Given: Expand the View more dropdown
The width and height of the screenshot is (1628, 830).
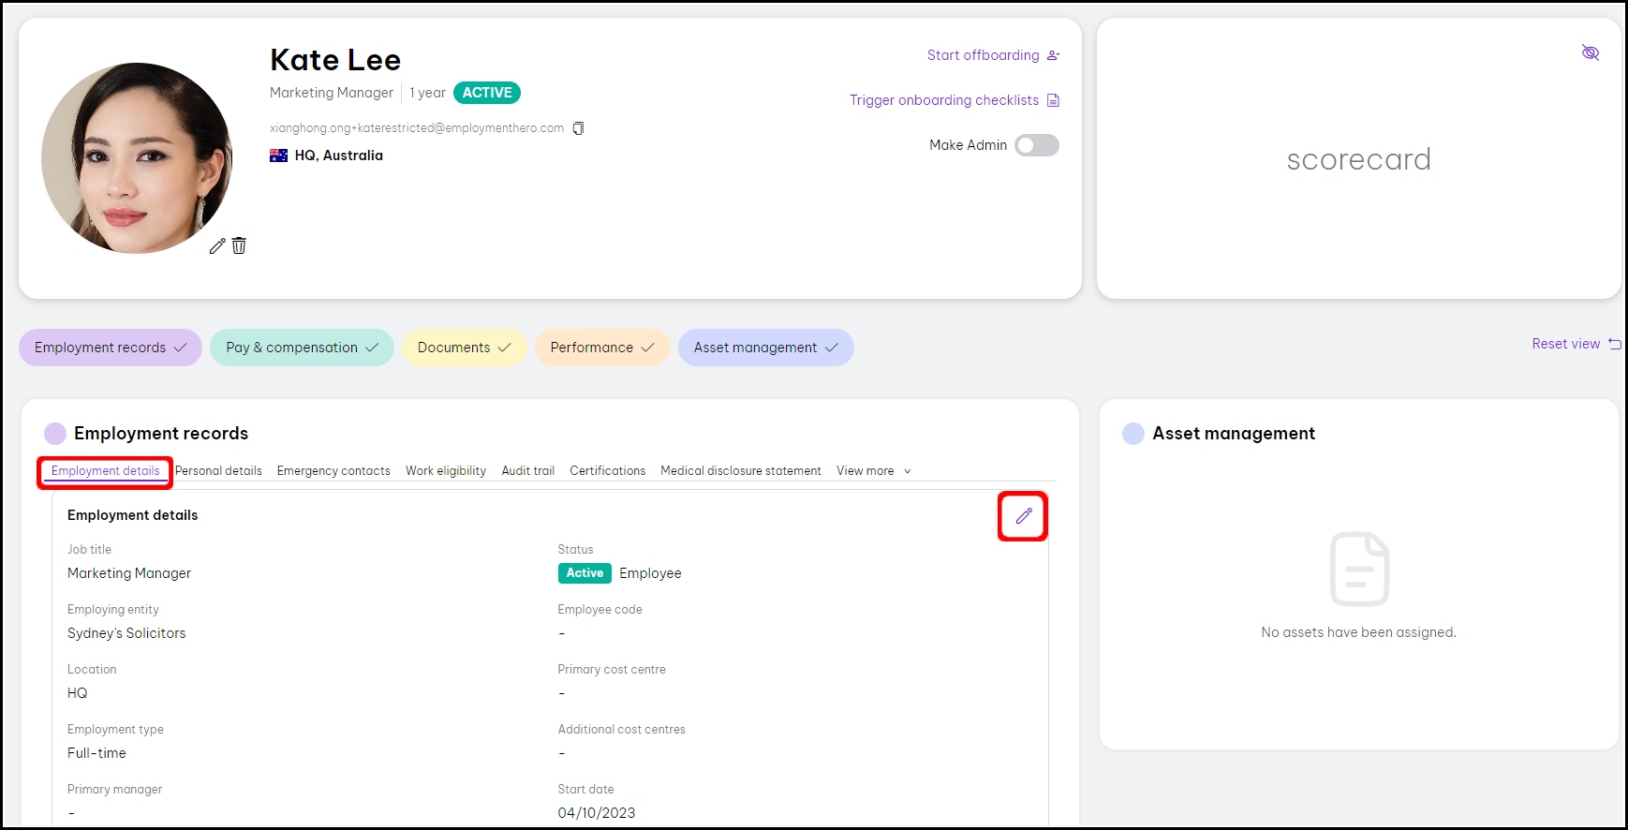Looking at the screenshot, I should pos(873,471).
